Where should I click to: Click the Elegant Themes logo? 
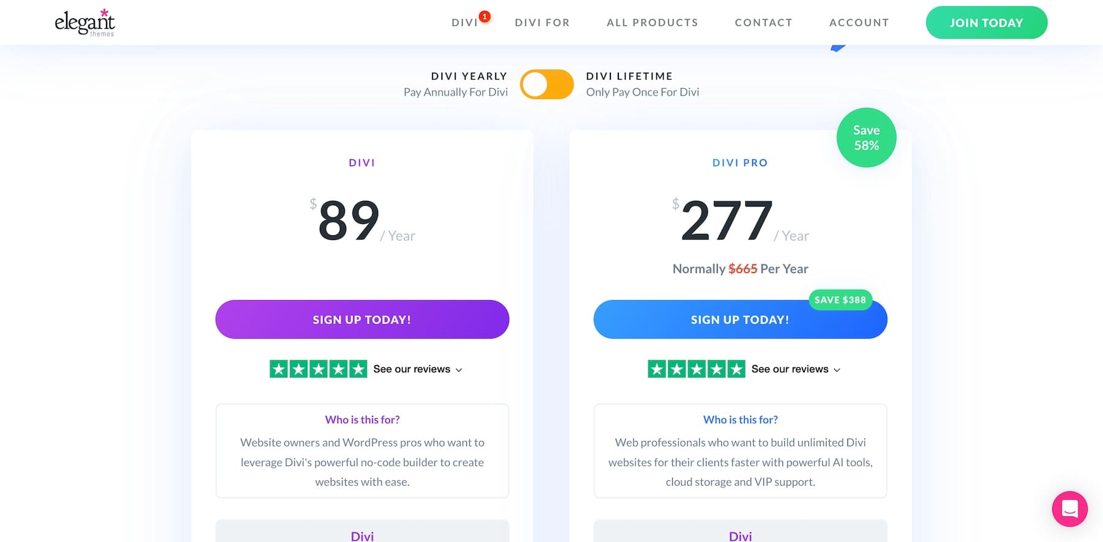tap(84, 22)
